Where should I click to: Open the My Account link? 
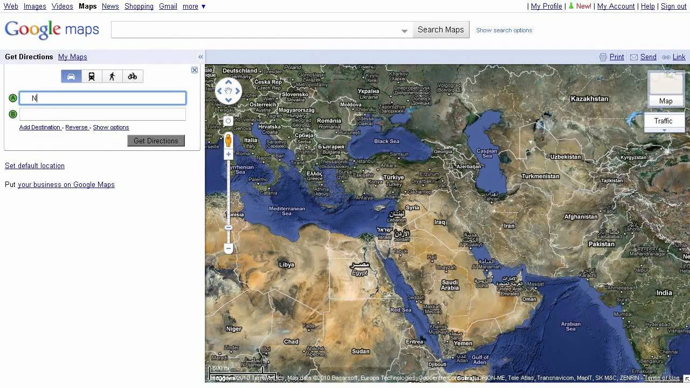[616, 6]
